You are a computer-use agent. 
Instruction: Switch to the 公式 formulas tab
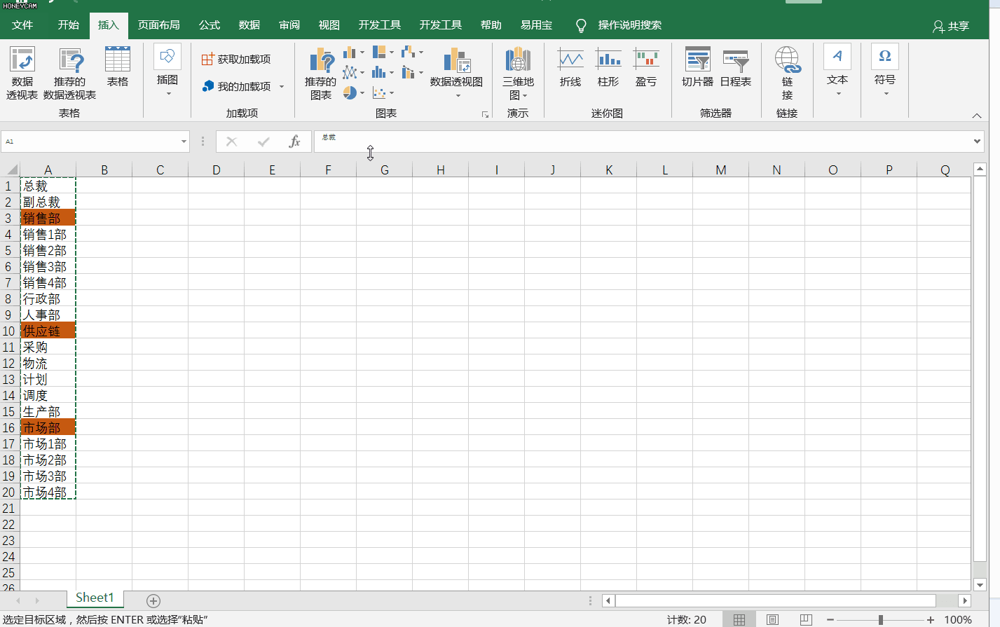coord(210,25)
